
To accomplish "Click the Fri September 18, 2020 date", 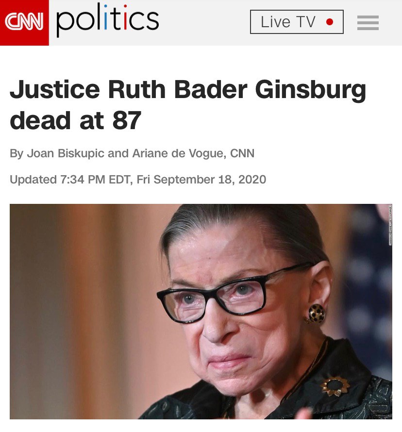I will [201, 180].
